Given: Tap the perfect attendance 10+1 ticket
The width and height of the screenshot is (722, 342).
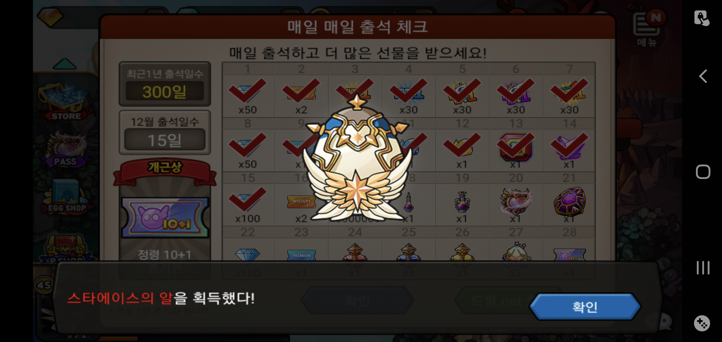Looking at the screenshot, I should (165, 218).
